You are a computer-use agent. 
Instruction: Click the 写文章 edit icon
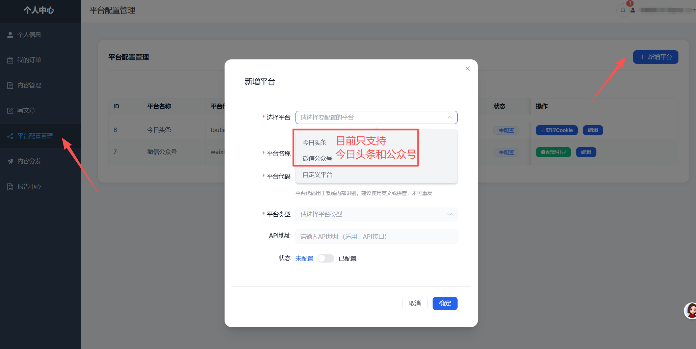click(10, 111)
